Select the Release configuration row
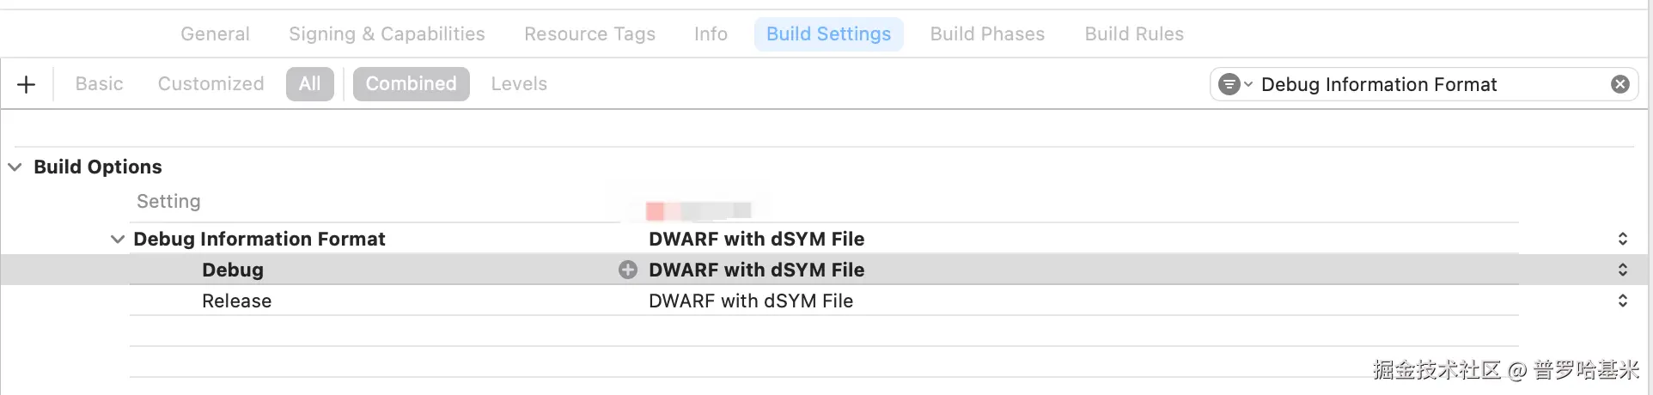Viewport: 1653px width, 395px height. pyautogui.click(x=237, y=301)
